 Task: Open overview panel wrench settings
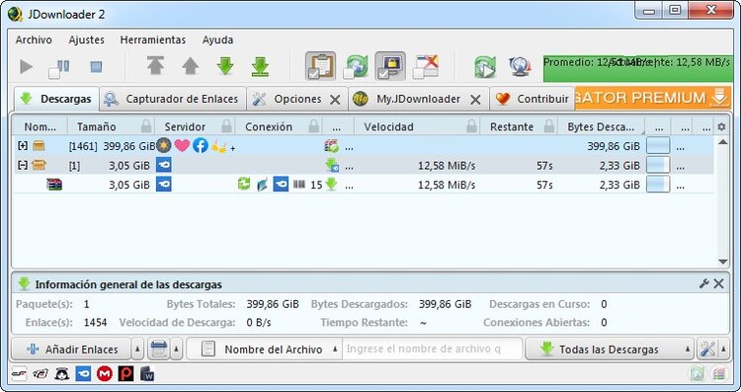[x=703, y=283]
